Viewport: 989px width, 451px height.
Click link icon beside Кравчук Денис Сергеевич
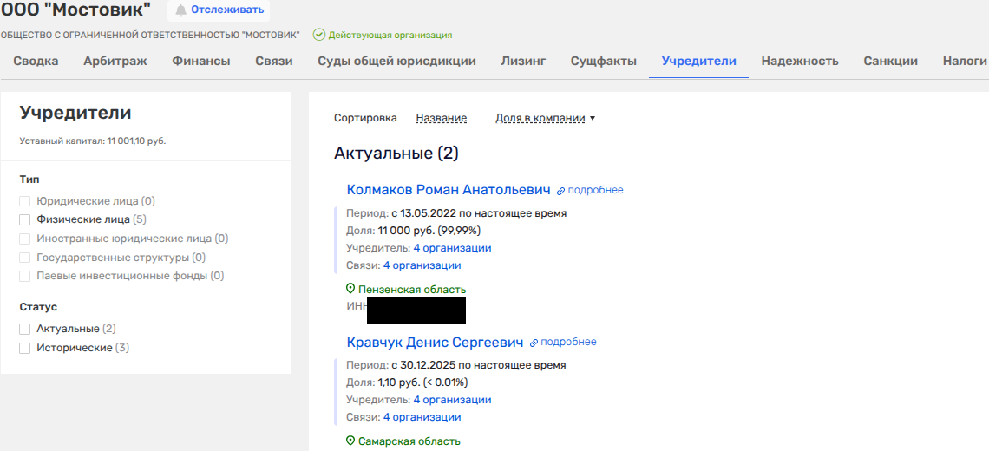pyautogui.click(x=534, y=343)
